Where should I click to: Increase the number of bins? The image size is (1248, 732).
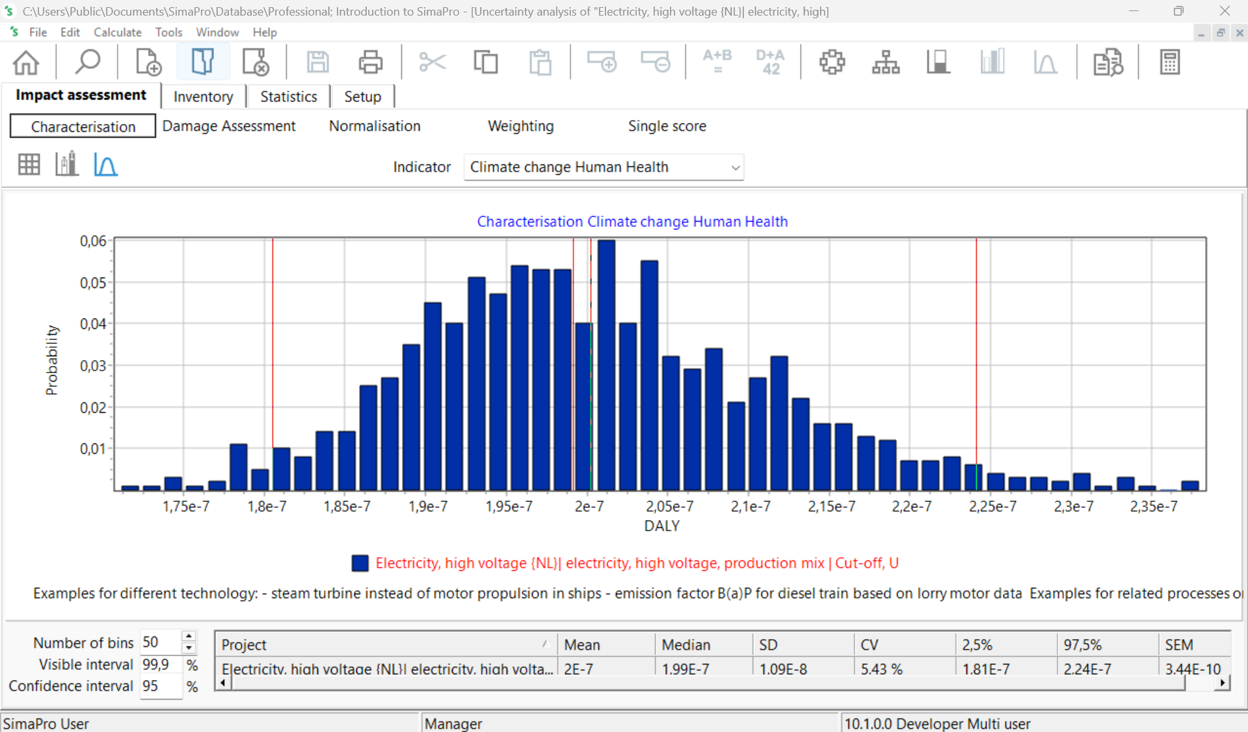(x=189, y=636)
